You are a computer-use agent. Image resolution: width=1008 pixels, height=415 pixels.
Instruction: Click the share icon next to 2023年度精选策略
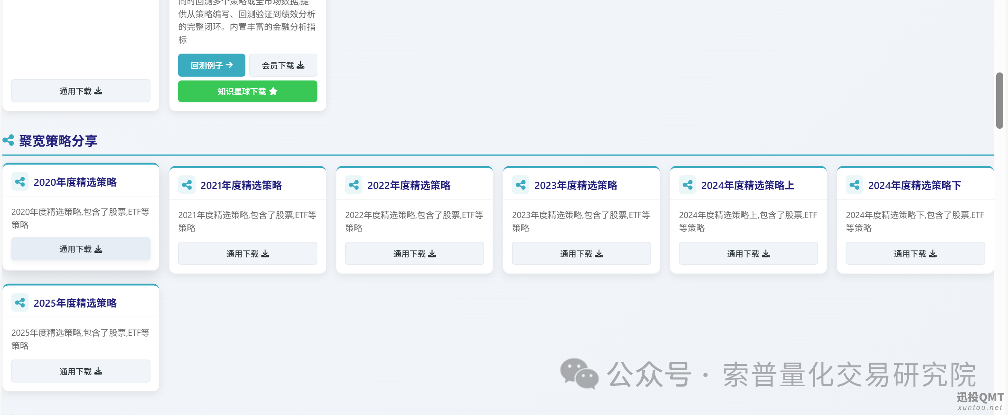520,185
